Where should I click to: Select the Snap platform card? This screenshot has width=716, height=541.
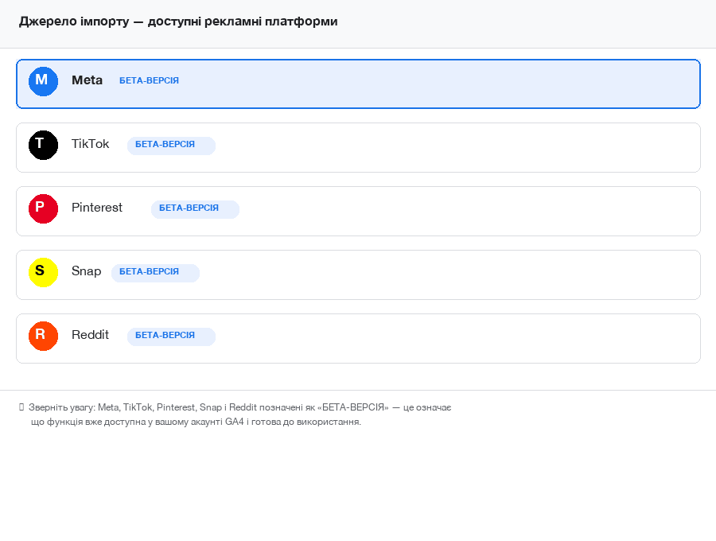(358, 274)
